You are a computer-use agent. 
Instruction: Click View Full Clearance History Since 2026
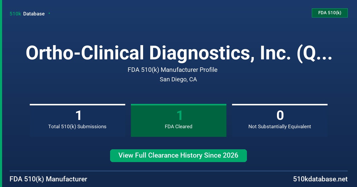178,156
